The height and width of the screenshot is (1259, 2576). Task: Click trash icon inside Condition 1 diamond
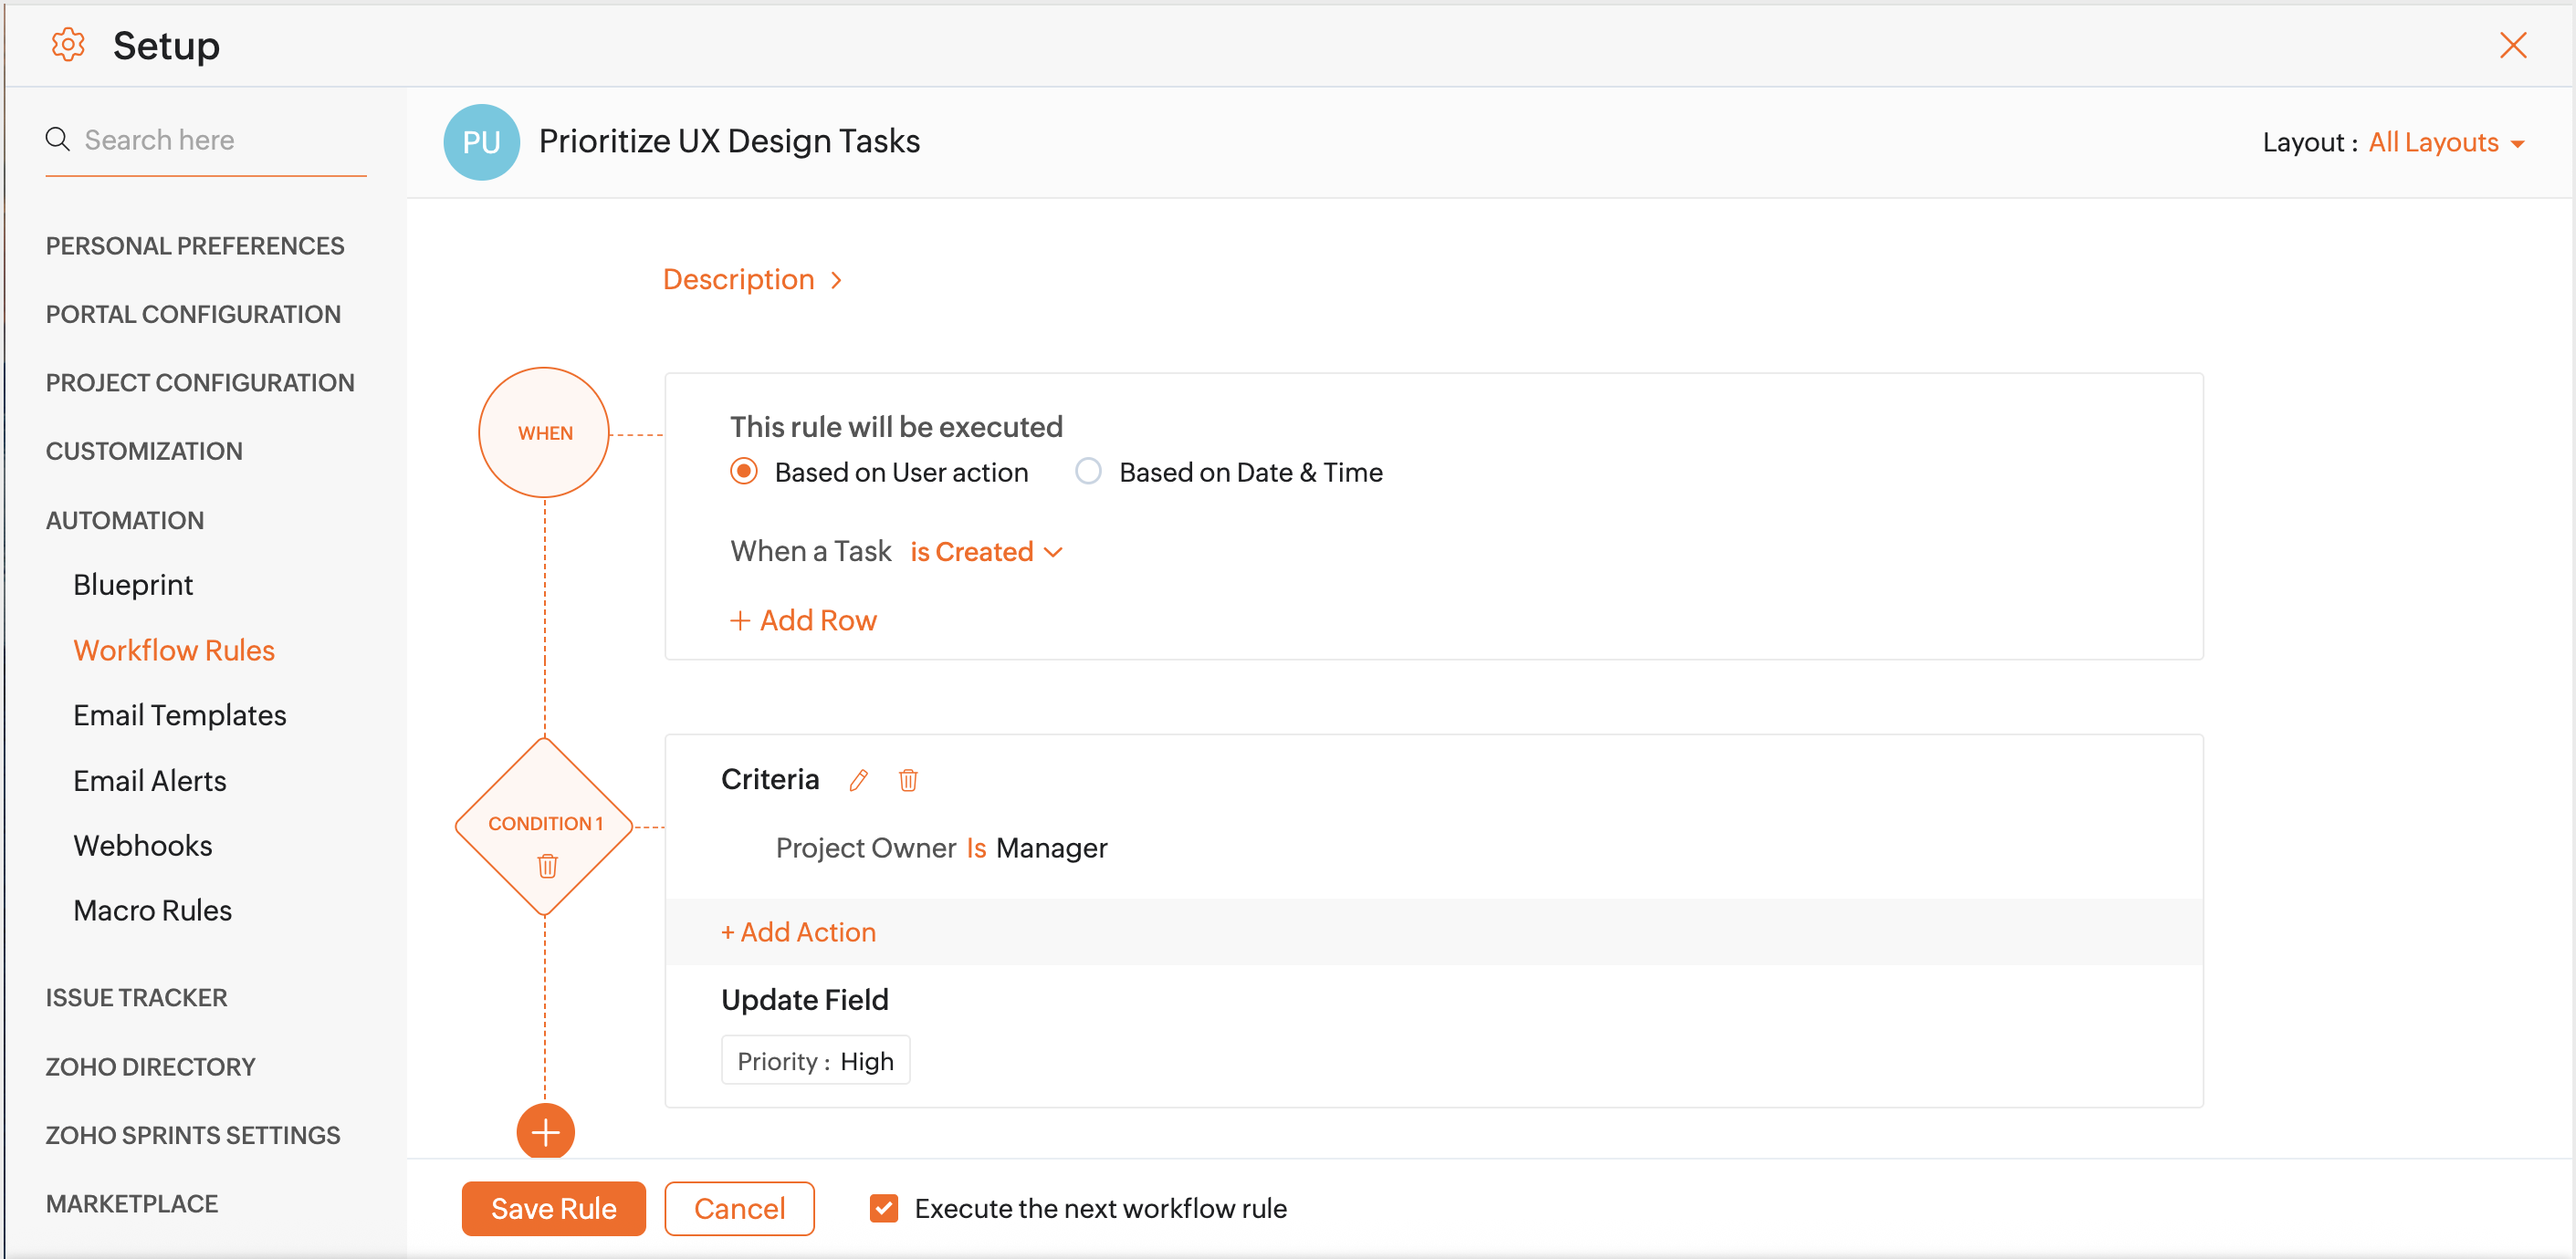coord(547,865)
